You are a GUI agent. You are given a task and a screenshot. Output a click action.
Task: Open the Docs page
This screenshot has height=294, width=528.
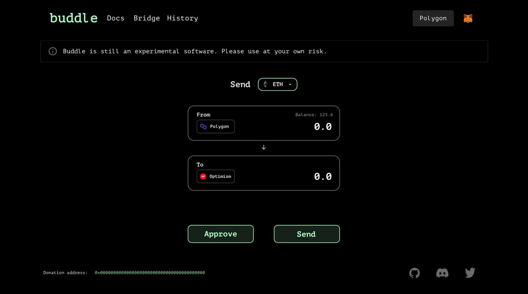[116, 18]
